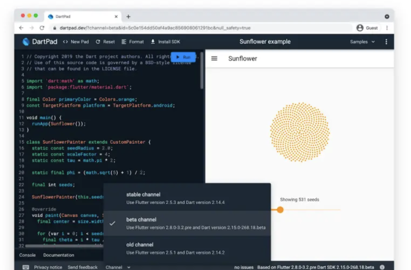The height and width of the screenshot is (270, 411).
Task: Close the DartPad browser tab
Action: [x=116, y=16]
